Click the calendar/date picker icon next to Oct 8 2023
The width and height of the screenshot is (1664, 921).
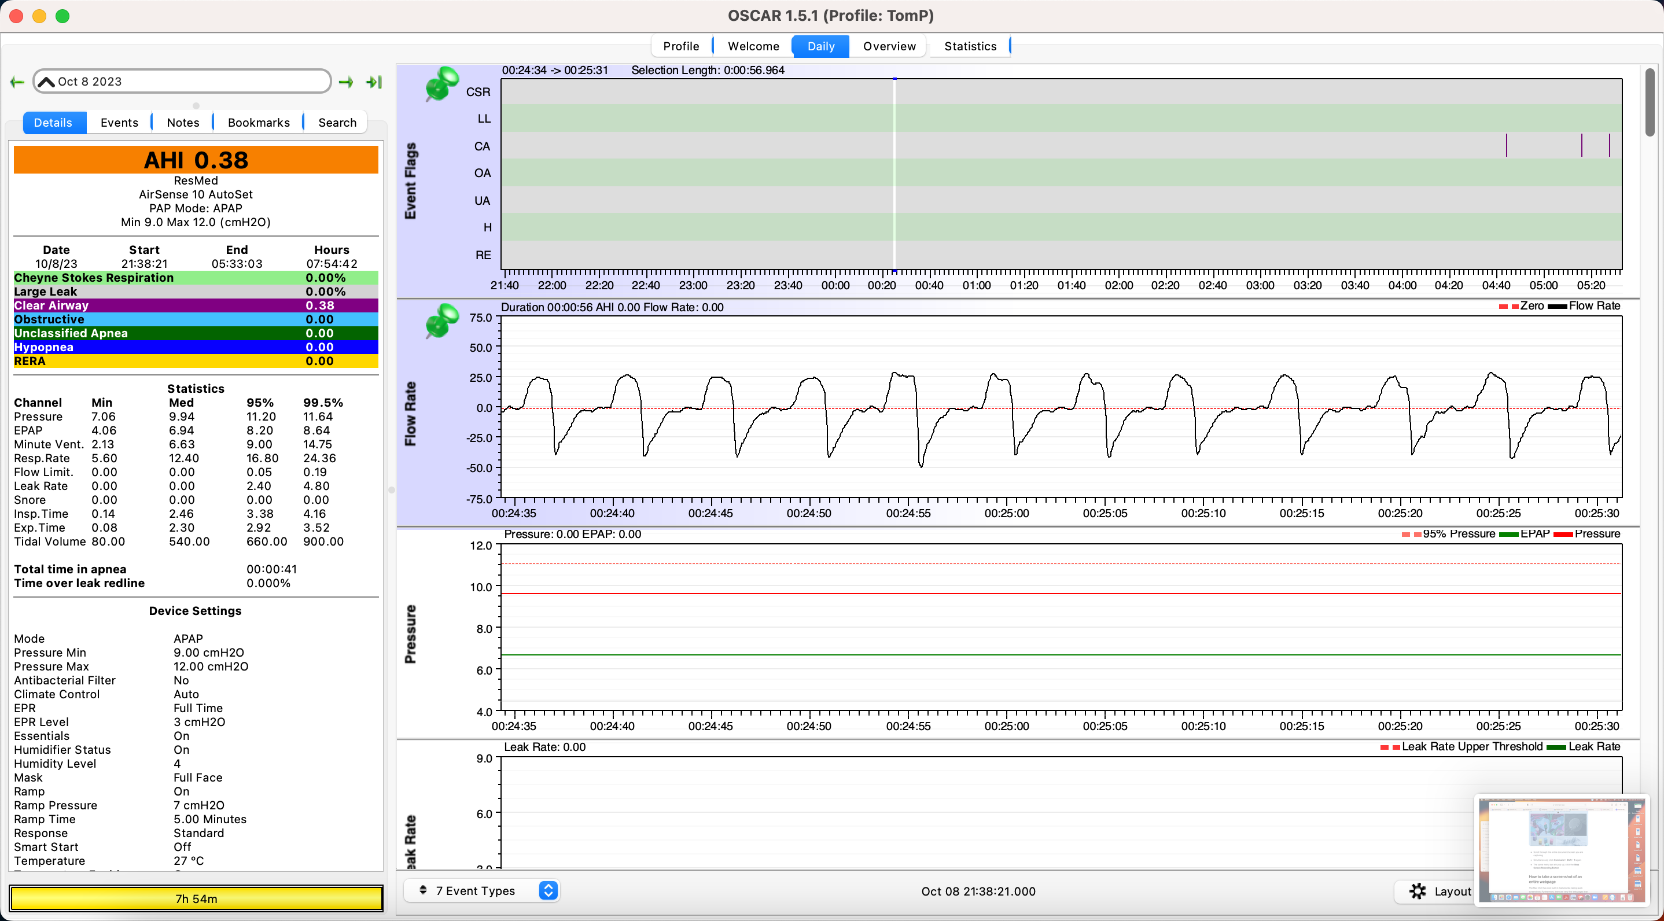tap(45, 80)
